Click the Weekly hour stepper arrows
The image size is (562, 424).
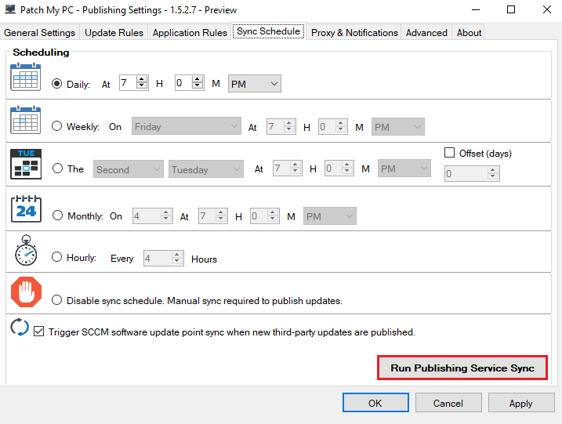coord(289,126)
